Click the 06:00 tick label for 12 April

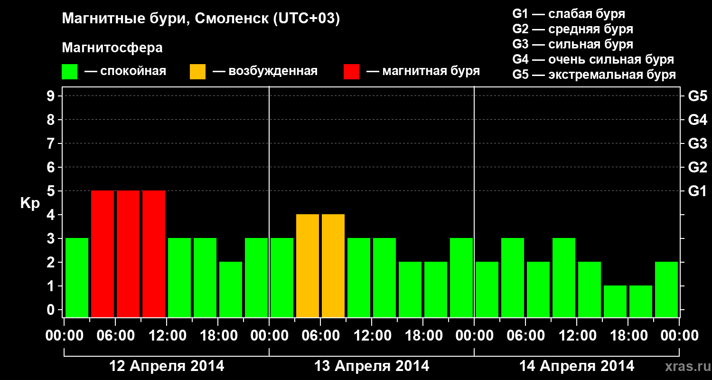coord(115,336)
